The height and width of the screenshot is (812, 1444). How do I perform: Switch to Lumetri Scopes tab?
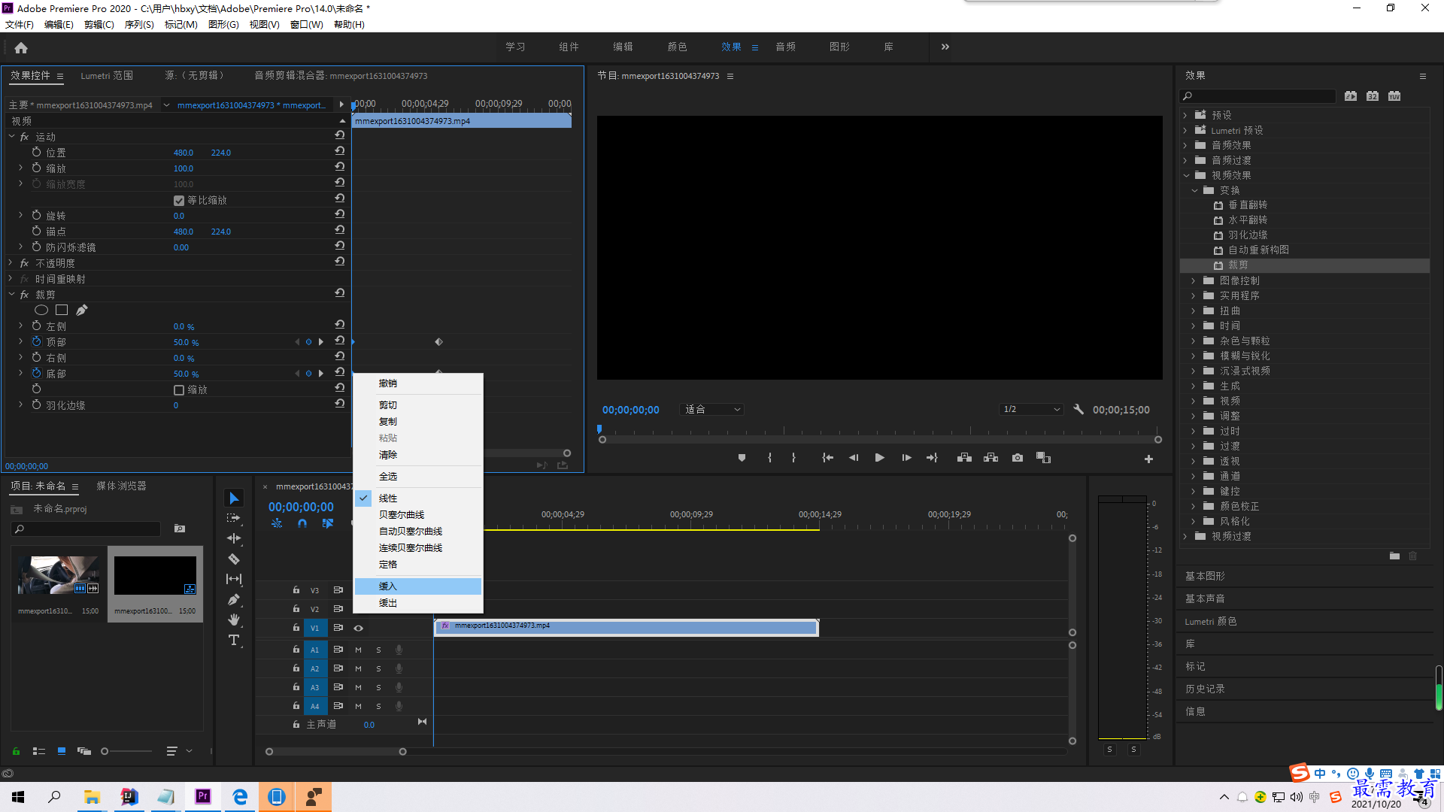(107, 76)
